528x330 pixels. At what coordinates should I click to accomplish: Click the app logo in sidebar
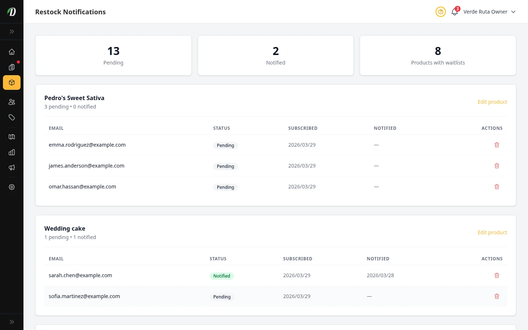click(x=12, y=12)
